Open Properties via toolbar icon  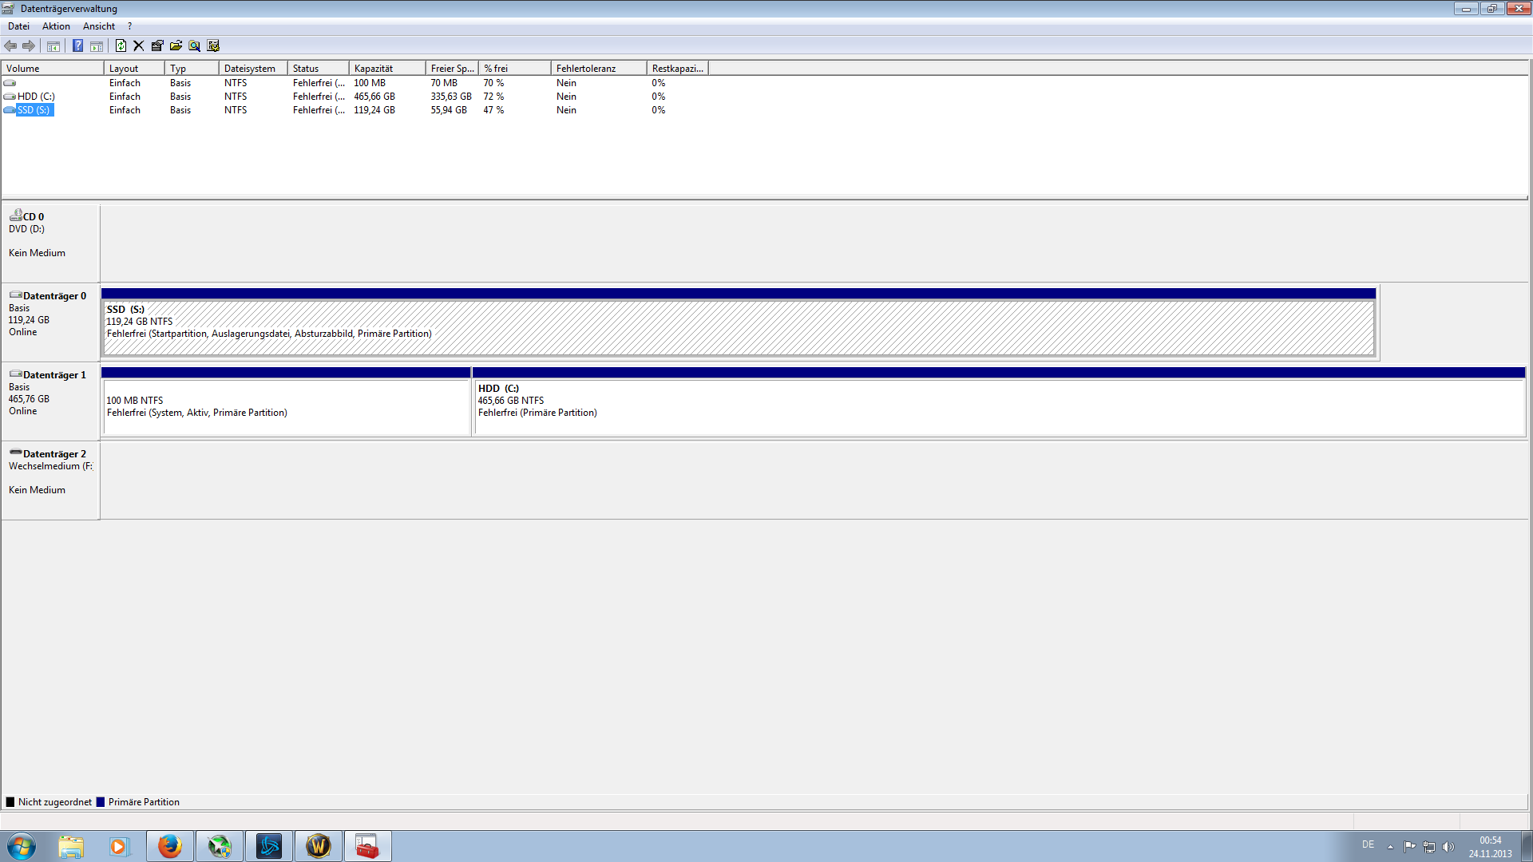point(157,45)
